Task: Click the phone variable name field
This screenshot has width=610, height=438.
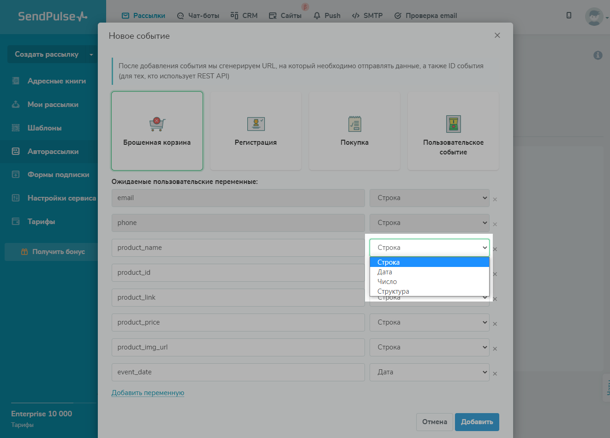Action: [238, 223]
